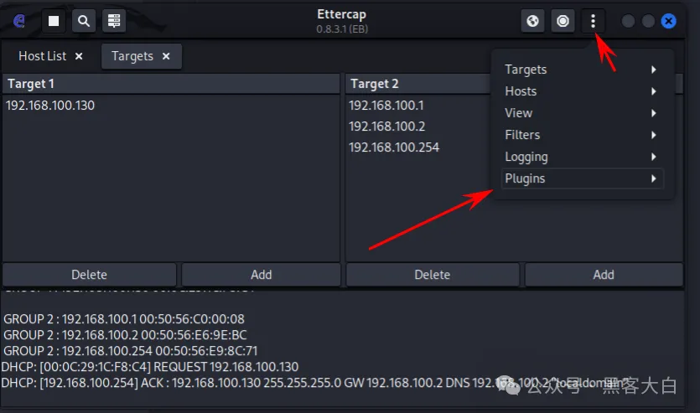
Task: Select 192.168.100.254 in Target 2 list
Action: pos(394,147)
